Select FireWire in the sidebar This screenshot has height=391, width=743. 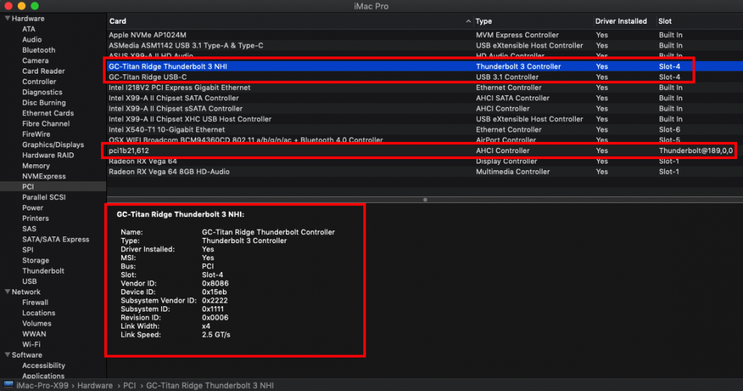click(x=36, y=134)
